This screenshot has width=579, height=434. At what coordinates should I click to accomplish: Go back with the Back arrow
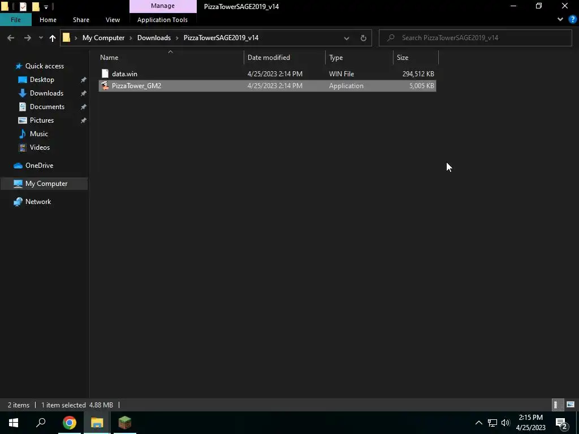coord(11,38)
